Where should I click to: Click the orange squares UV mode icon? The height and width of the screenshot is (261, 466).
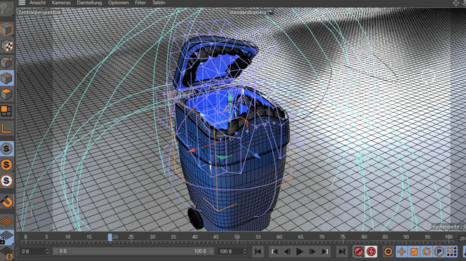click(6, 111)
